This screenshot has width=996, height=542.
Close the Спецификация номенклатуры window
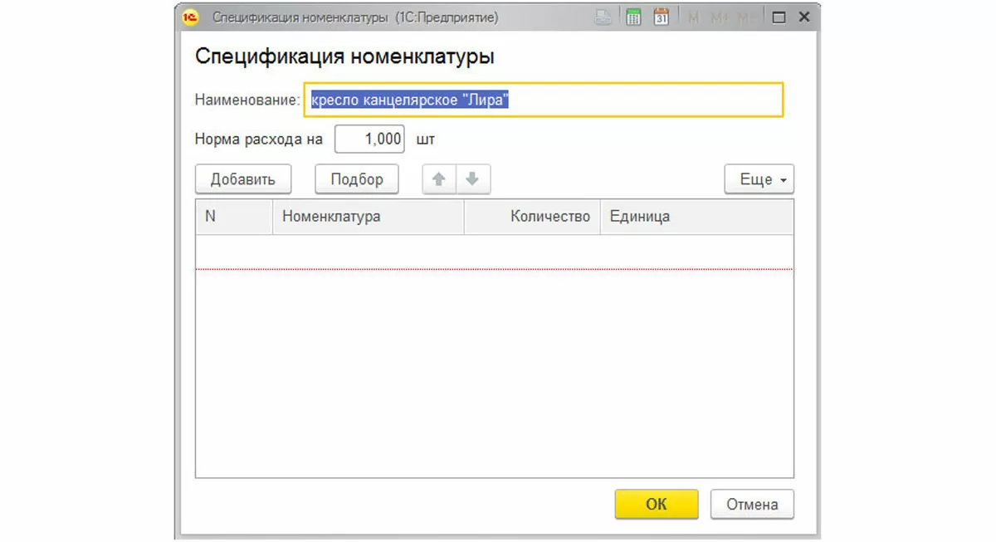pos(803,17)
